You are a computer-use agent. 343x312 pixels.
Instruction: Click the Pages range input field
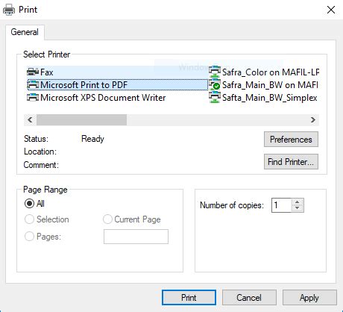pos(136,237)
